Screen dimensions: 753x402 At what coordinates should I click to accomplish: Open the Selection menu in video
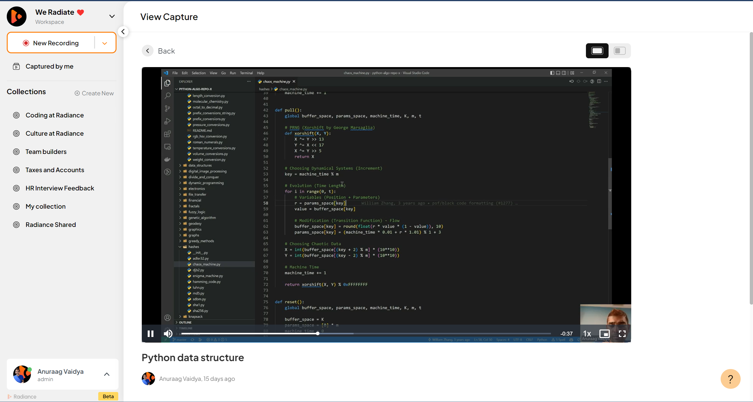[199, 73]
